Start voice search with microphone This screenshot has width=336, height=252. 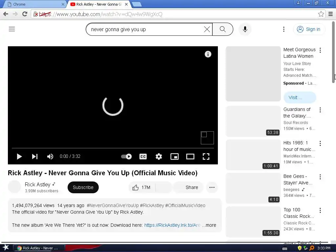245,29
